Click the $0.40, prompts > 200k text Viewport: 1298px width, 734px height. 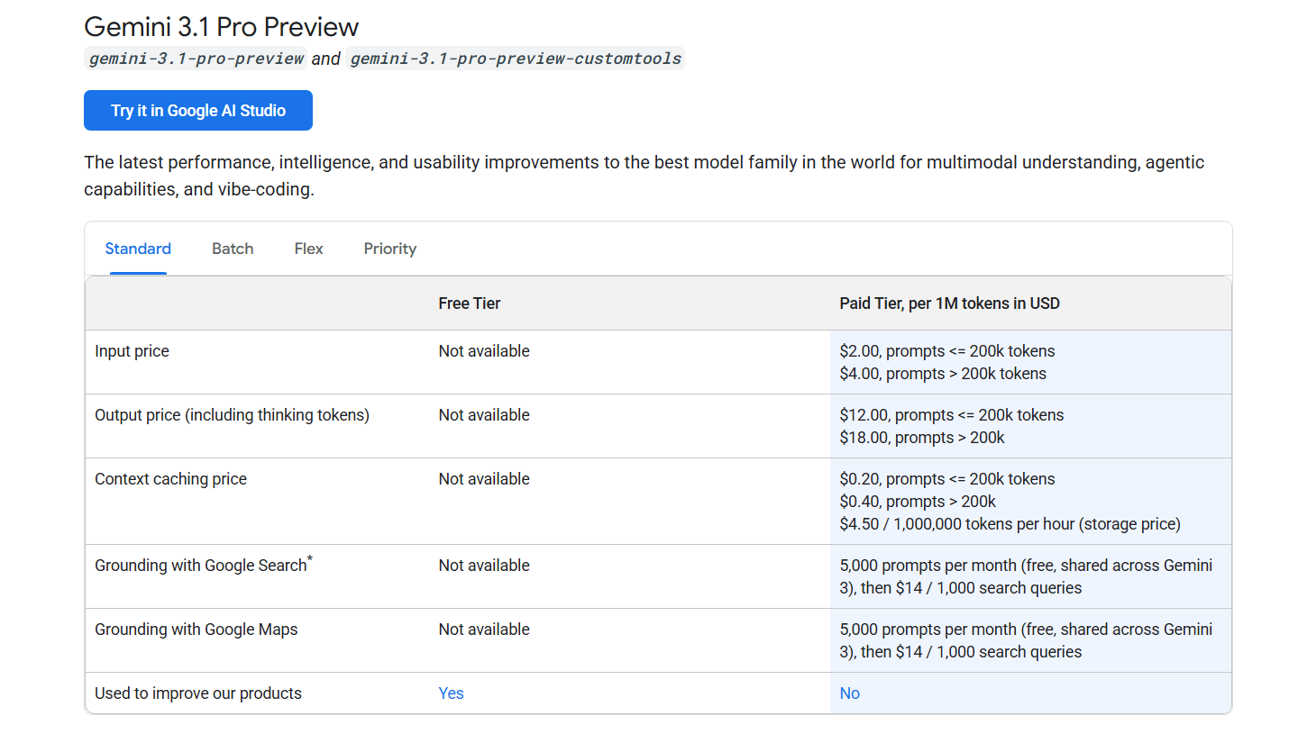coord(918,502)
